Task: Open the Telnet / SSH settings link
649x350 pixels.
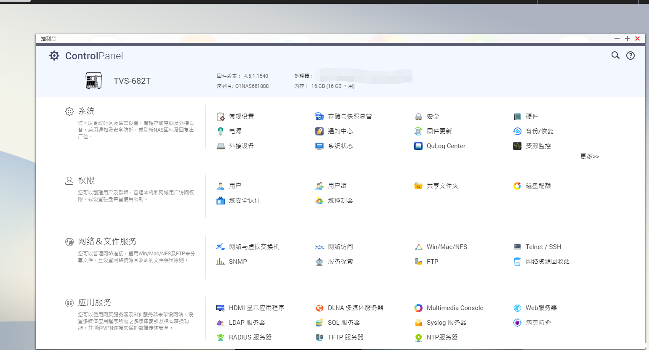Action: pyautogui.click(x=543, y=247)
